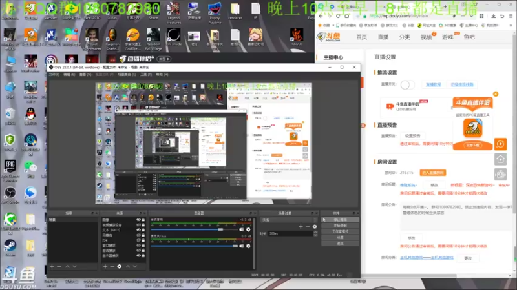Click the start recording button in OBS controls

pos(341,226)
